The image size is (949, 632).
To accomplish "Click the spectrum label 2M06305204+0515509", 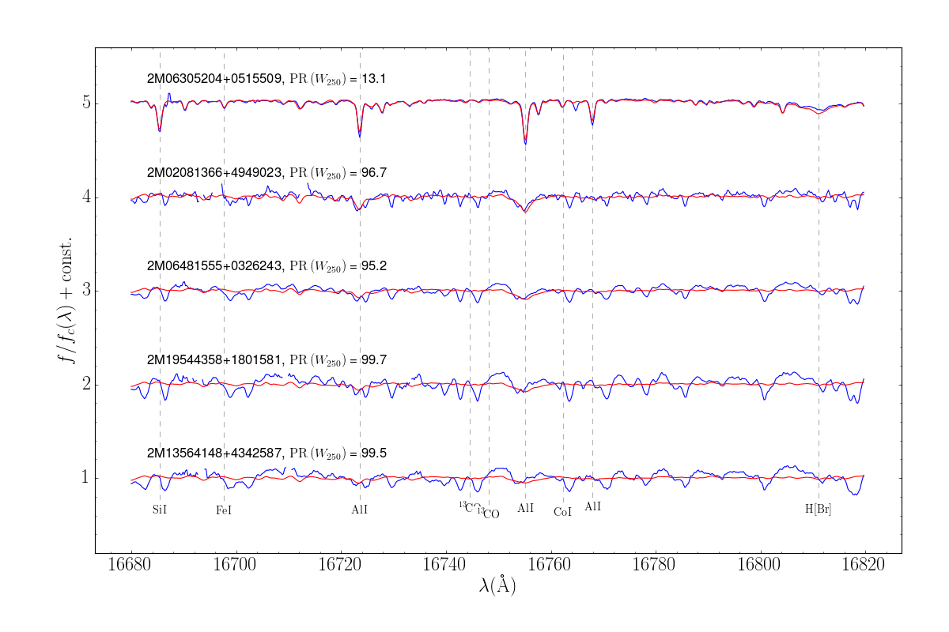I will [266, 79].
